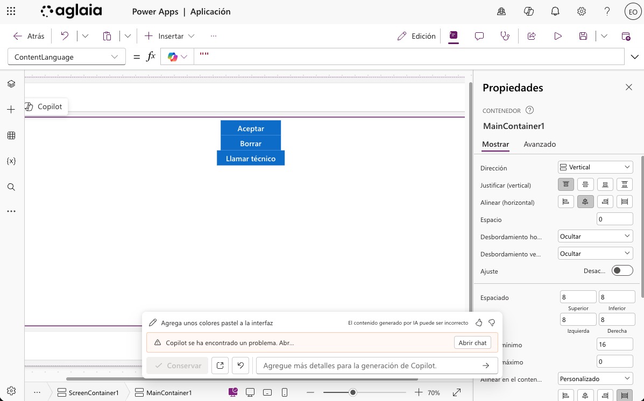Open the Insert panel via plus icon

click(x=11, y=109)
